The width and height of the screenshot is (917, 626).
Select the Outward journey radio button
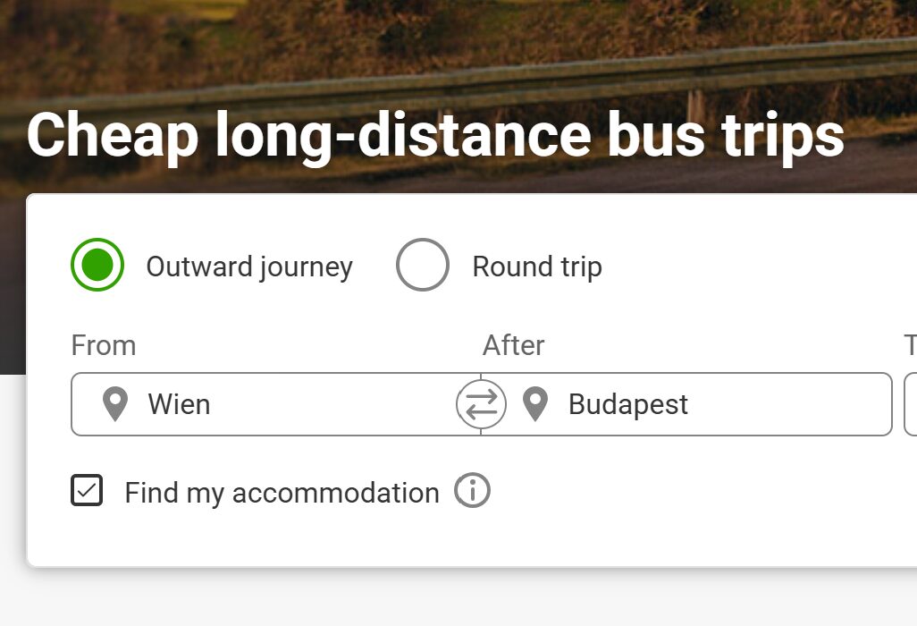[97, 265]
